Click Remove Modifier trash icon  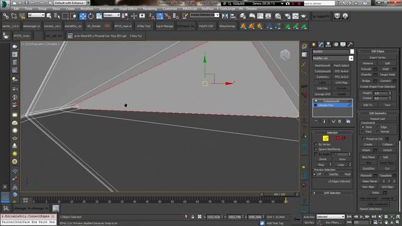click(339, 121)
